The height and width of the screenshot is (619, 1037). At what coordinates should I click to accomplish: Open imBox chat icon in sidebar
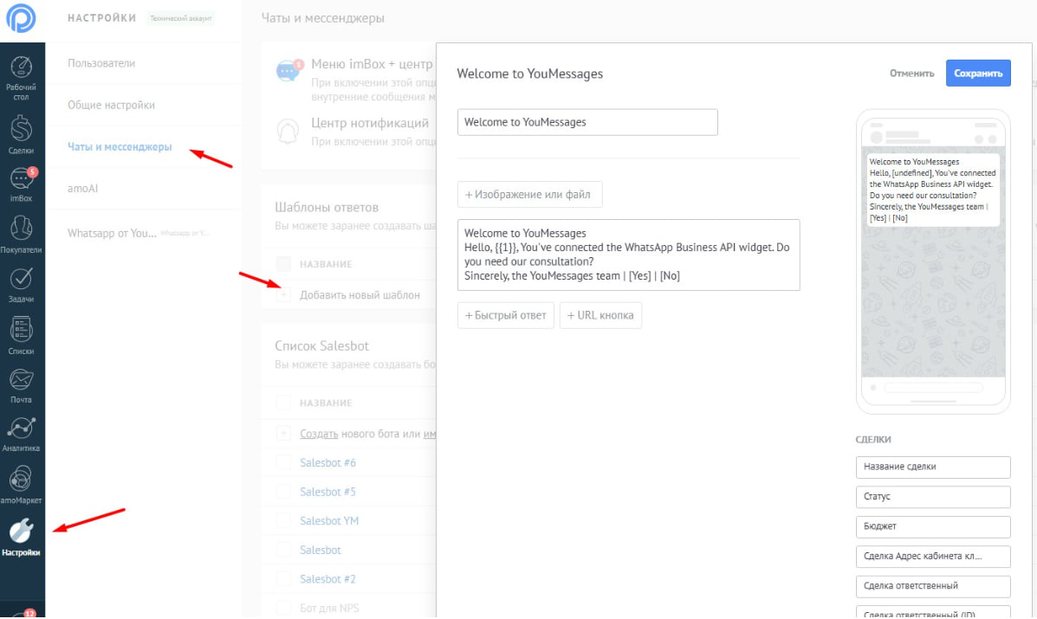(x=22, y=181)
